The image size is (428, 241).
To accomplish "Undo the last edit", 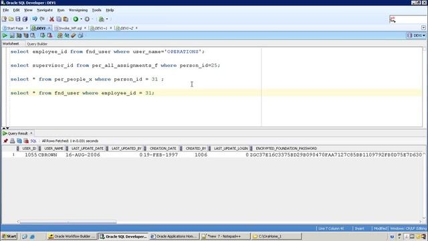I will pyautogui.click(x=35, y=19).
